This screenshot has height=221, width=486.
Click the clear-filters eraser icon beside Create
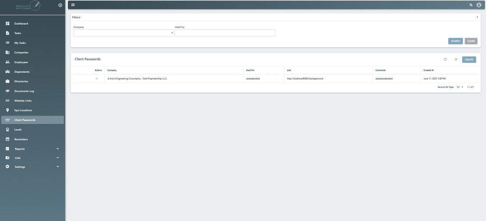[x=456, y=59]
